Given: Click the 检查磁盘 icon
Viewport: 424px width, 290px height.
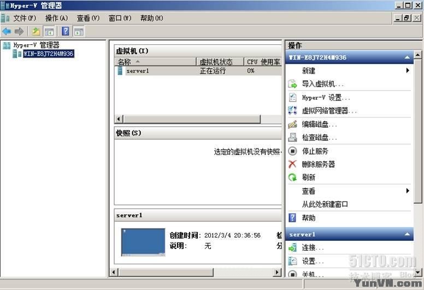Looking at the screenshot, I should click(x=292, y=137).
